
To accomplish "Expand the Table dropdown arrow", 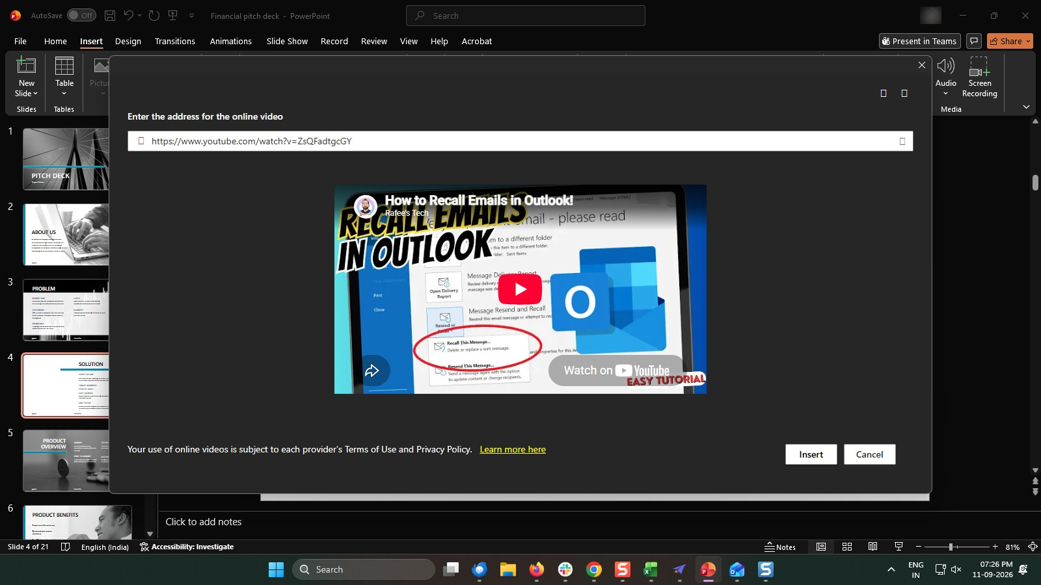I will pos(64,94).
